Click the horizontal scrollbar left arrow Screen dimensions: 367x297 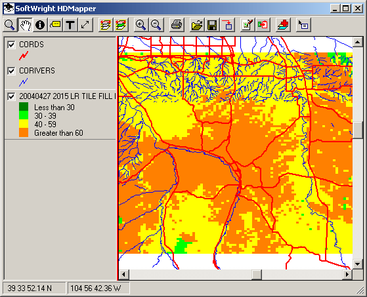tap(123, 274)
